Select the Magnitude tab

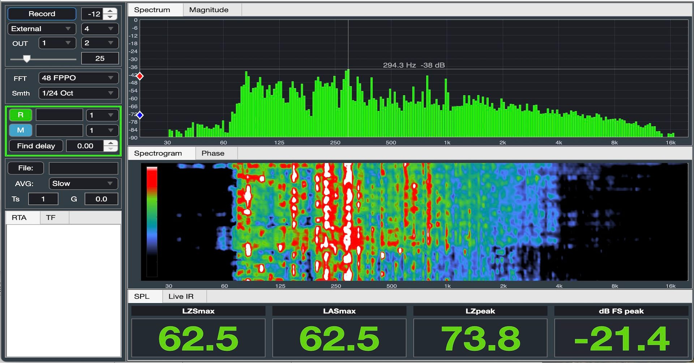click(212, 10)
